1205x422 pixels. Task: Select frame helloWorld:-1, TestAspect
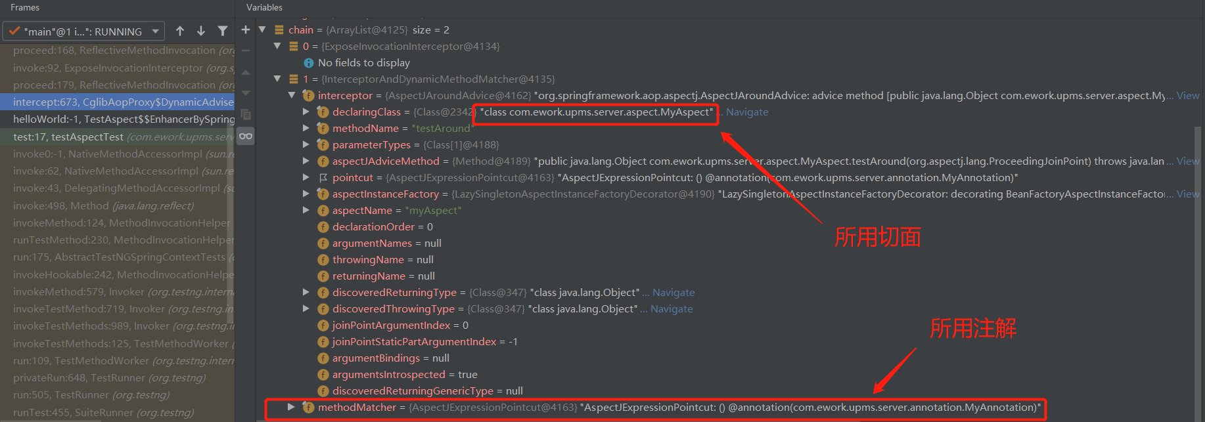(x=117, y=119)
